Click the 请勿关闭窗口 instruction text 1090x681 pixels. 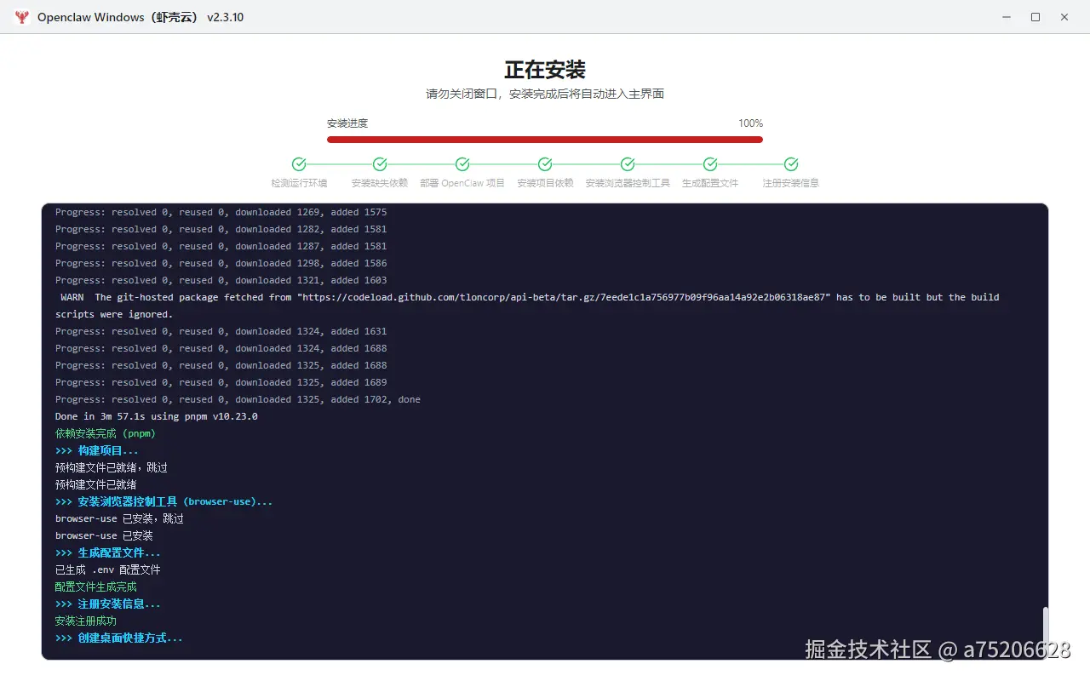(545, 94)
